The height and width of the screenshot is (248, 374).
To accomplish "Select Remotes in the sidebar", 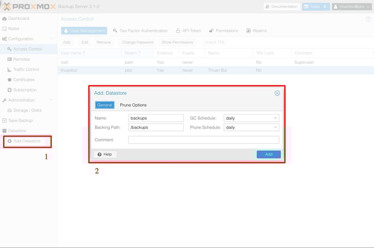I will pos(22,60).
